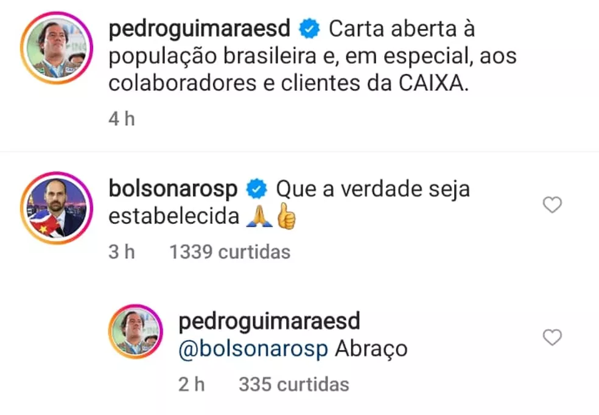Open bolsonarosp's profile picture story ring

pos(57,208)
